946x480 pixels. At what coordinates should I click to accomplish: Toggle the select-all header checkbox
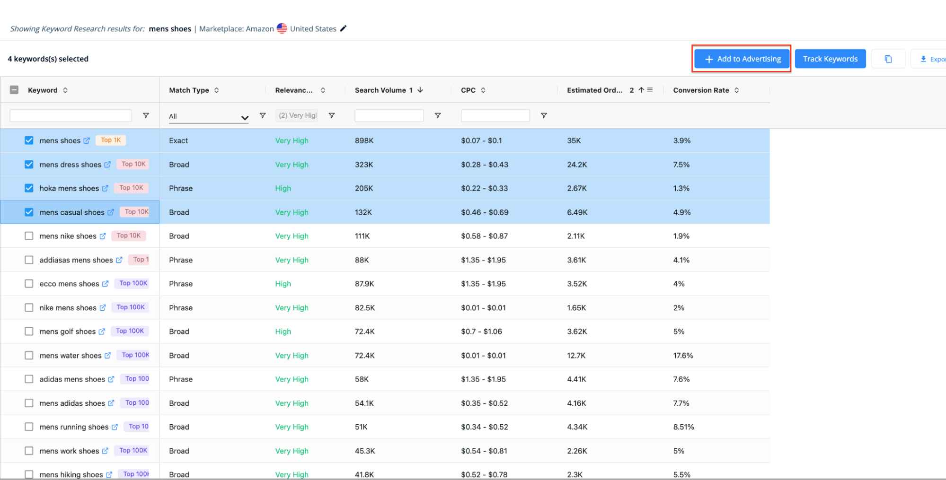tap(14, 90)
